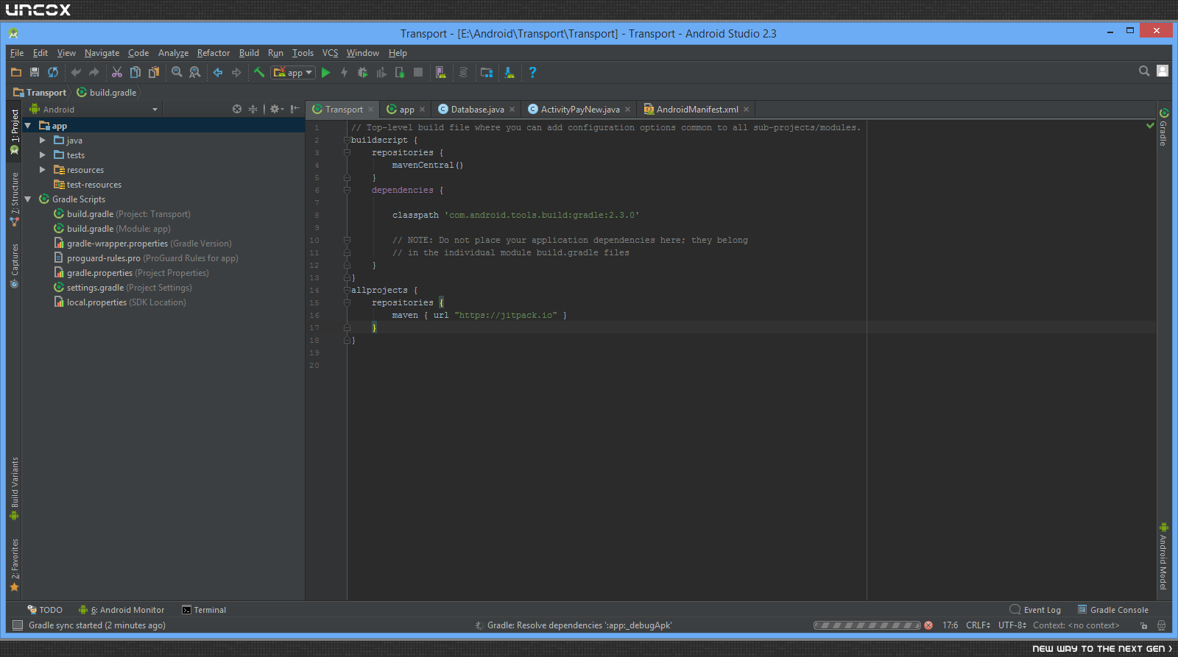The width and height of the screenshot is (1178, 657).
Task: Click the Transport breadcrumb
Action: click(x=40, y=93)
